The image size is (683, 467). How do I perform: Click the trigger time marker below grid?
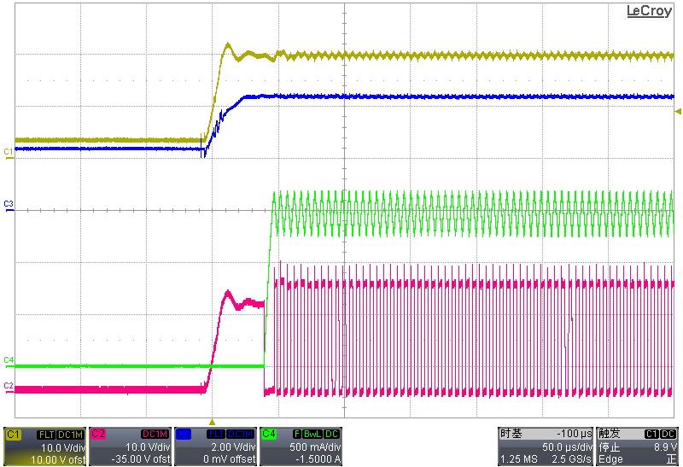tap(213, 422)
